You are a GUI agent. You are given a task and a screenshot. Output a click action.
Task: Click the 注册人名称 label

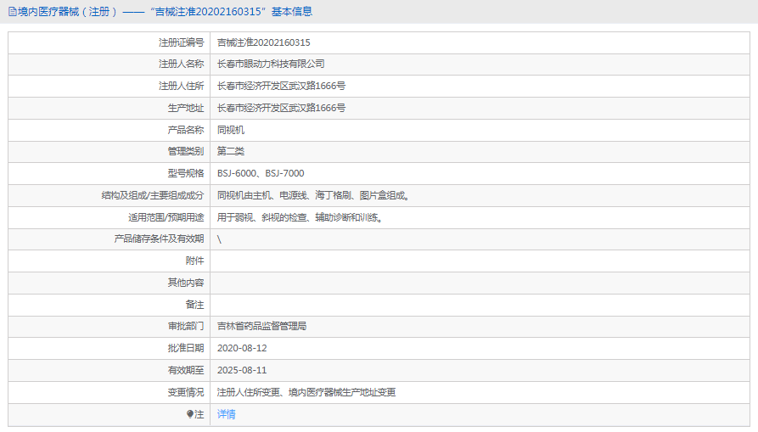(182, 64)
